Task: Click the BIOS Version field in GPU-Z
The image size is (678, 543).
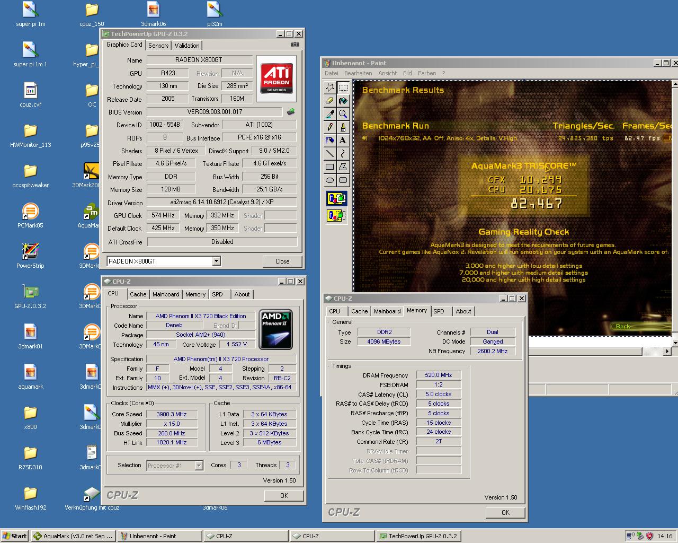Action: click(215, 112)
